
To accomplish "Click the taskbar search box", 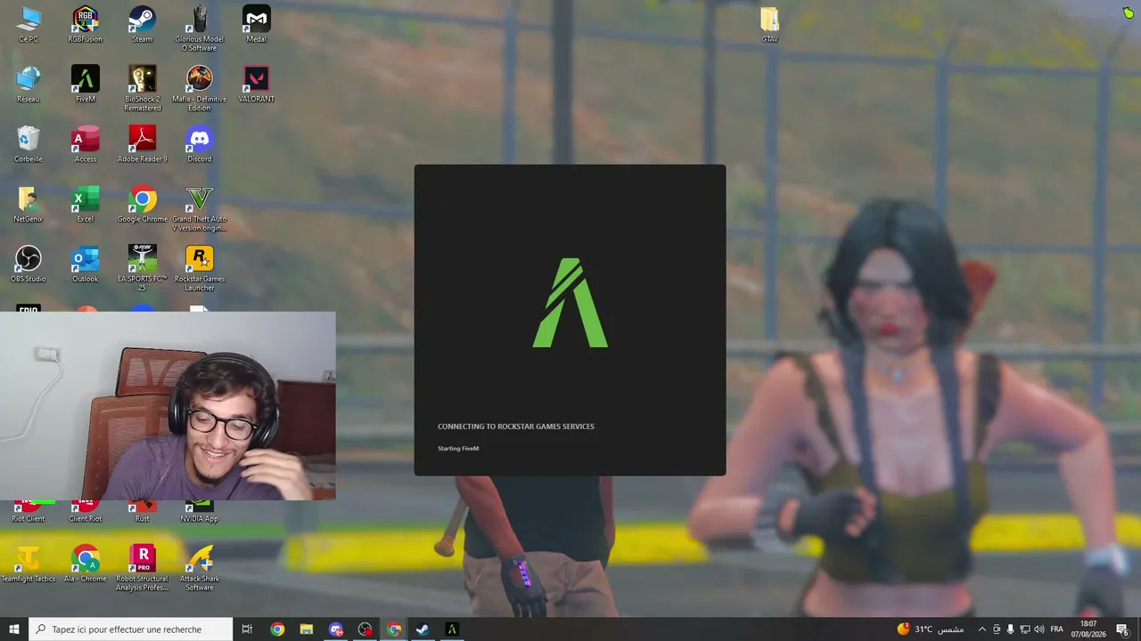I will (x=131, y=629).
